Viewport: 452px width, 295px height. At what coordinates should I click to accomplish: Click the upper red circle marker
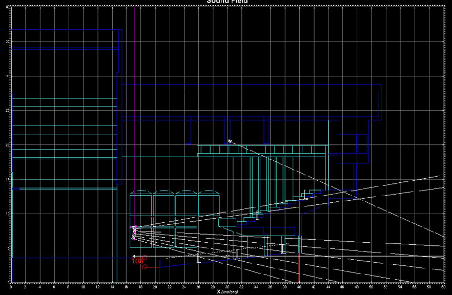[145, 258]
